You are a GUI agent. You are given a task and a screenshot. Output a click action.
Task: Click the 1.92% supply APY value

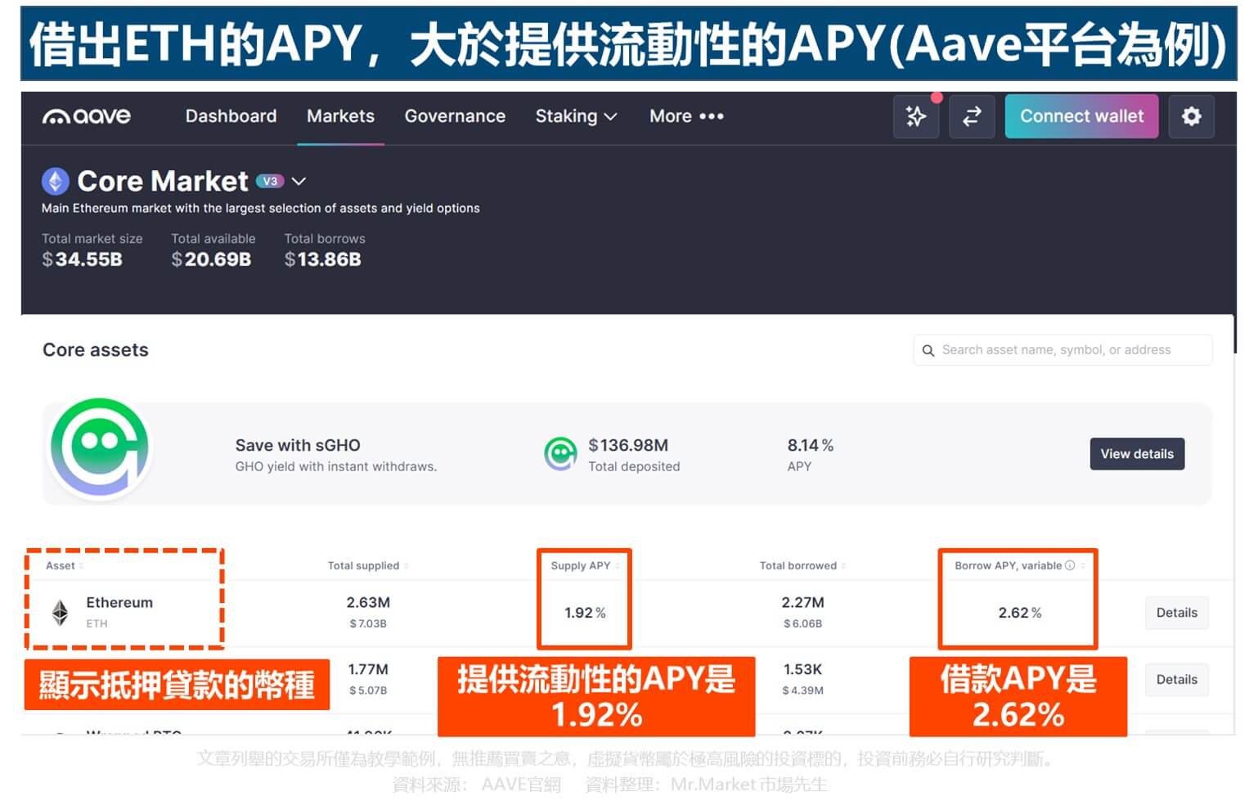pyautogui.click(x=585, y=613)
